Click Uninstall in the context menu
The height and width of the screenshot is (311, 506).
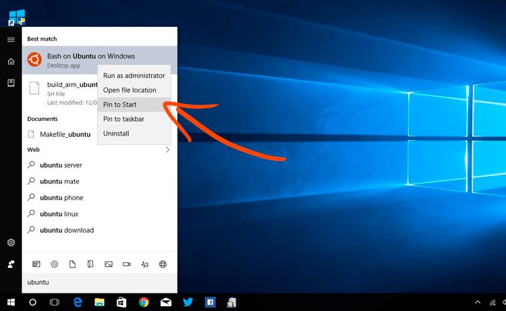(116, 134)
